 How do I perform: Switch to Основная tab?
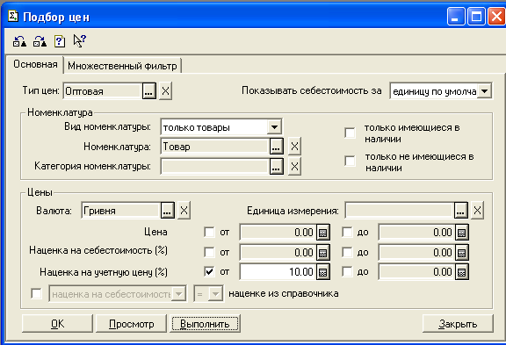point(35,64)
